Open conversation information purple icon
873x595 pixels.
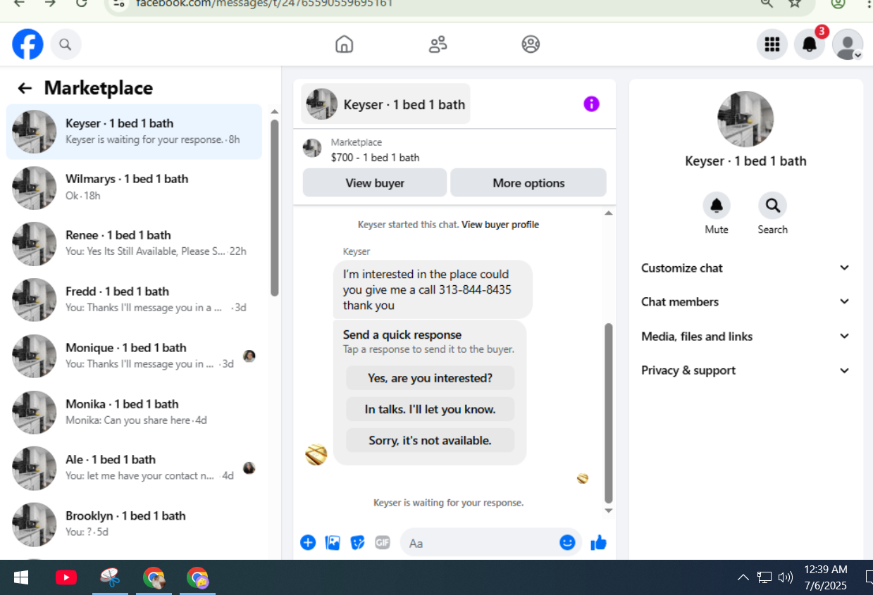[591, 104]
